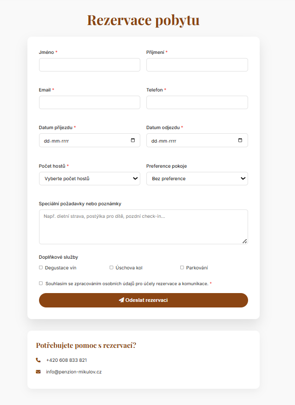The image size is (295, 405).
Task: Expand the Preference pokoje dropdown
Action: [x=197, y=178]
